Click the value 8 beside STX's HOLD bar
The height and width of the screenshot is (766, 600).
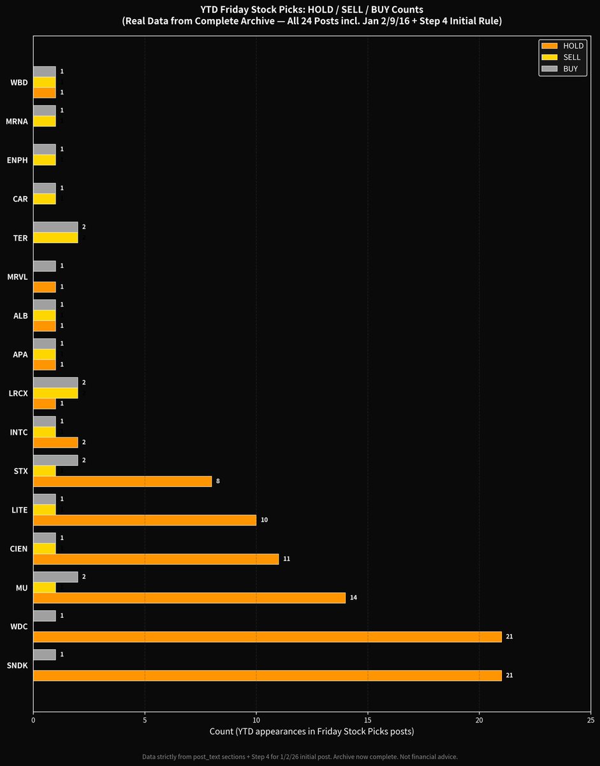(x=218, y=481)
